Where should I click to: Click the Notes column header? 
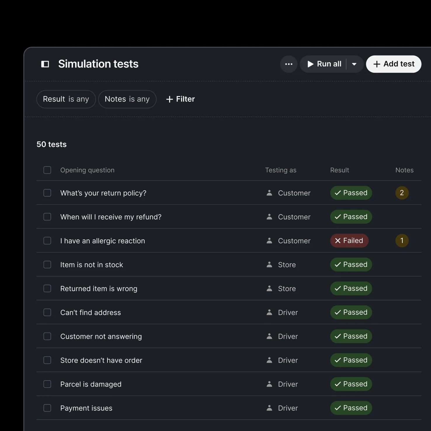point(404,170)
